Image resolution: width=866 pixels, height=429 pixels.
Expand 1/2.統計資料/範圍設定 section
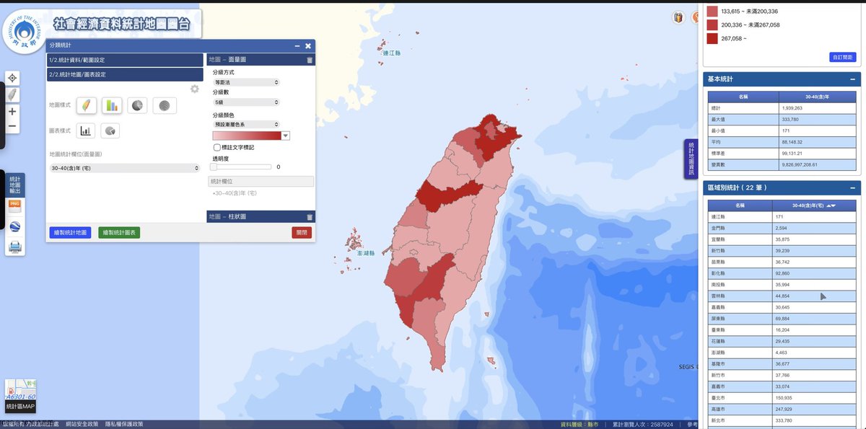click(x=125, y=61)
